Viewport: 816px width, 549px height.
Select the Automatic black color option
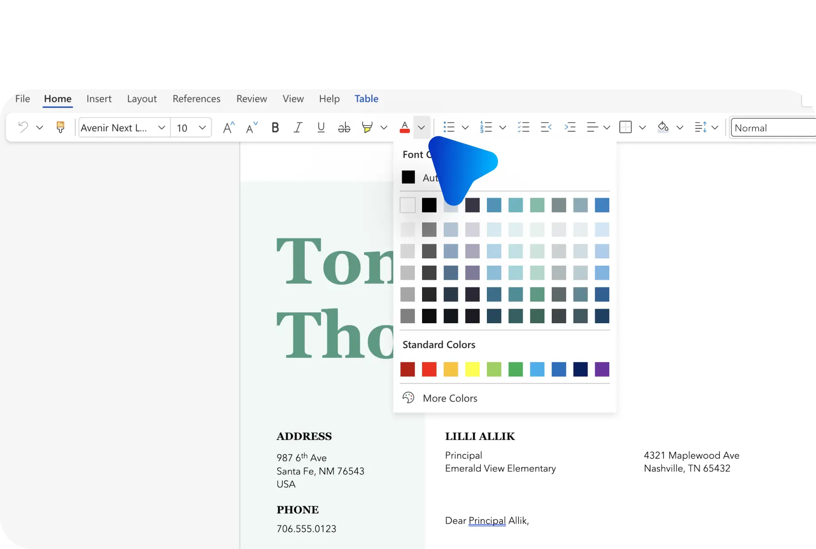click(408, 177)
